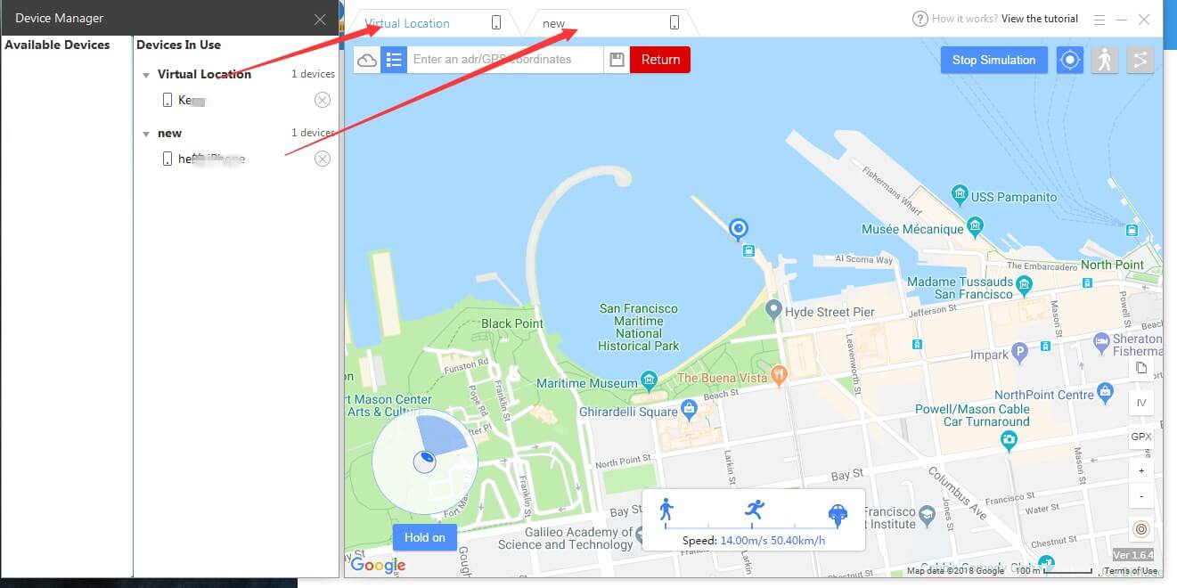The height and width of the screenshot is (588, 1177).
Task: Open the list view icon in the toolbar
Action: 394,60
